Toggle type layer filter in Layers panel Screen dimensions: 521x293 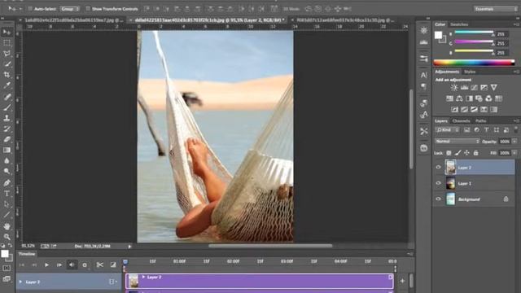[x=487, y=130]
